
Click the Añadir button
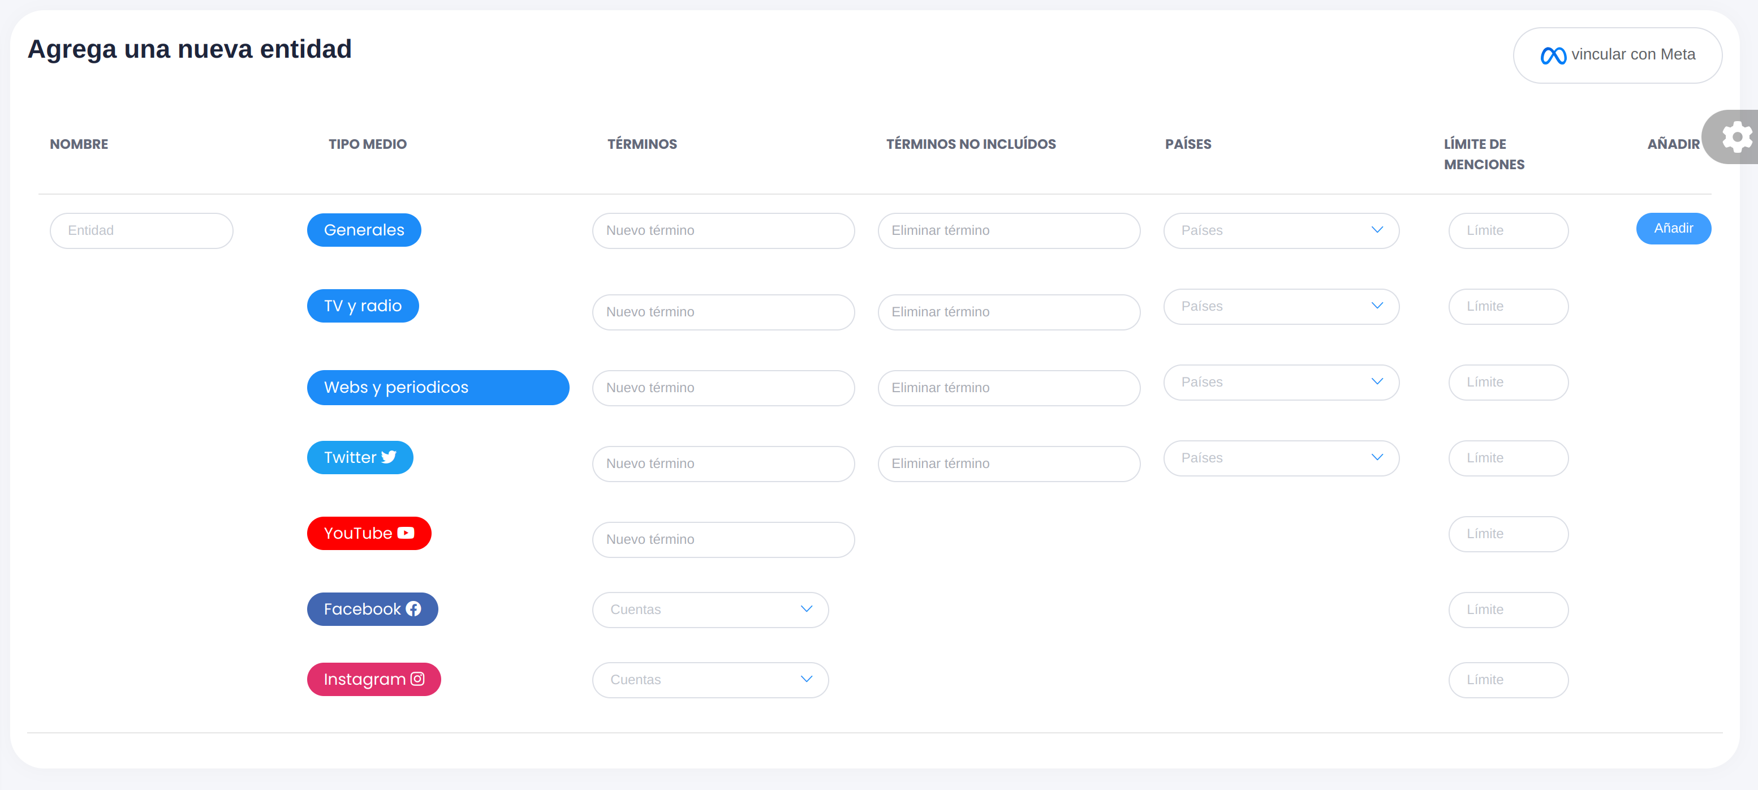click(x=1673, y=229)
